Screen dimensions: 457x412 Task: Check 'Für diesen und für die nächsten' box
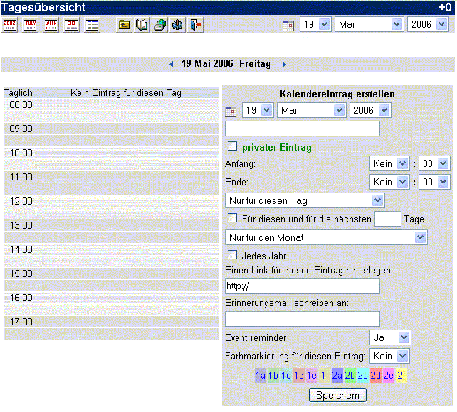click(232, 218)
